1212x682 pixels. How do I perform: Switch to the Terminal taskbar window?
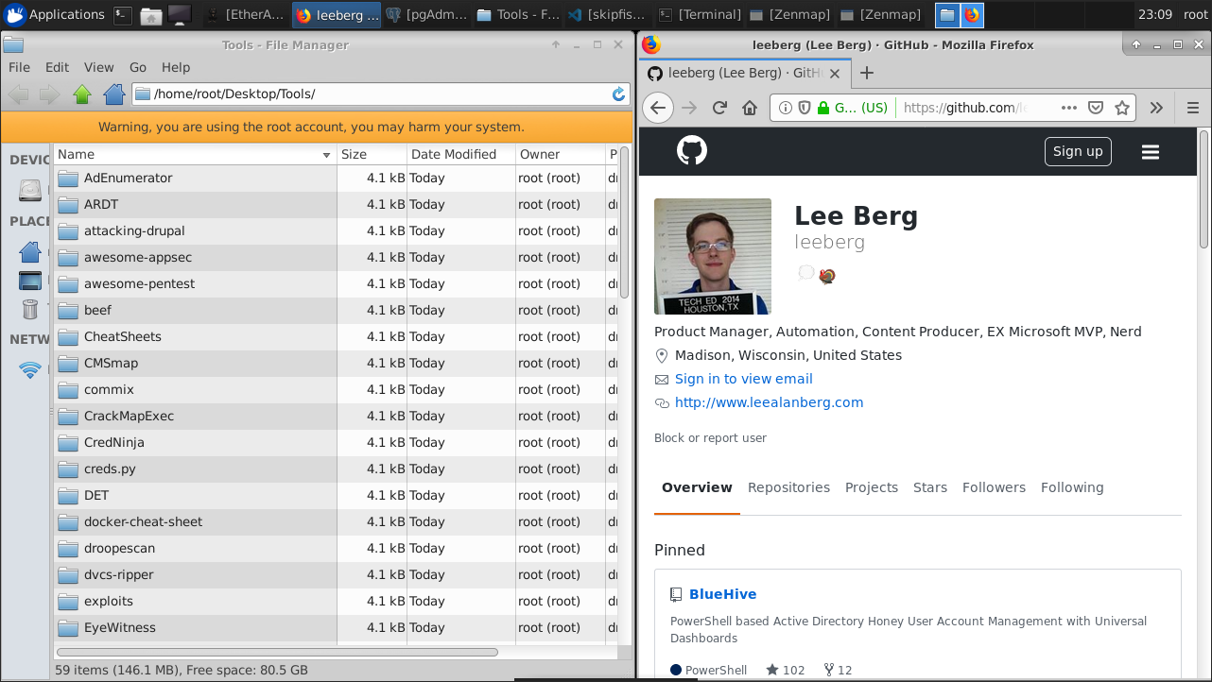click(700, 15)
